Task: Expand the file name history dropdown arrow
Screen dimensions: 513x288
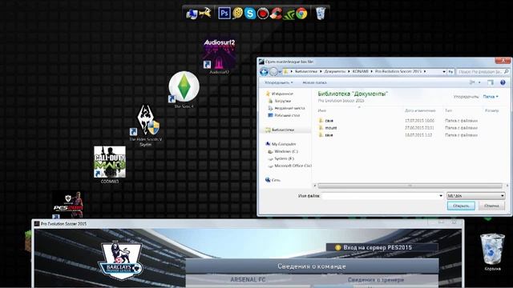Action: [441, 195]
